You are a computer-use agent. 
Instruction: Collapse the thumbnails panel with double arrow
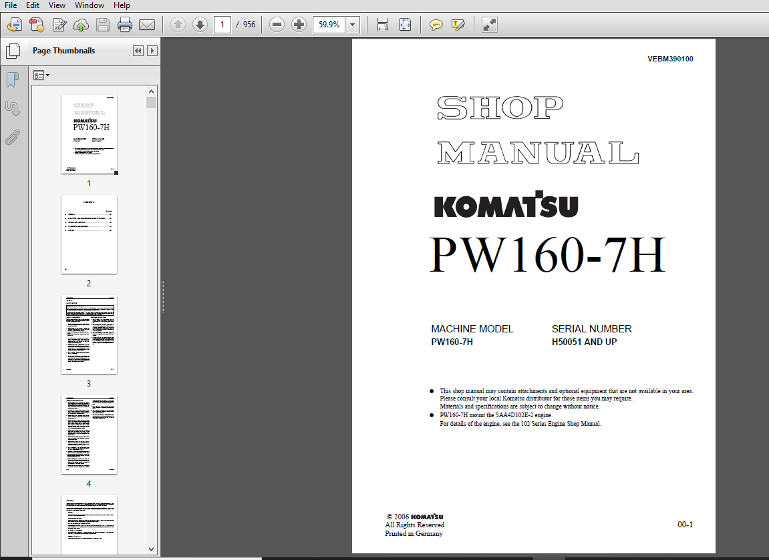click(138, 51)
